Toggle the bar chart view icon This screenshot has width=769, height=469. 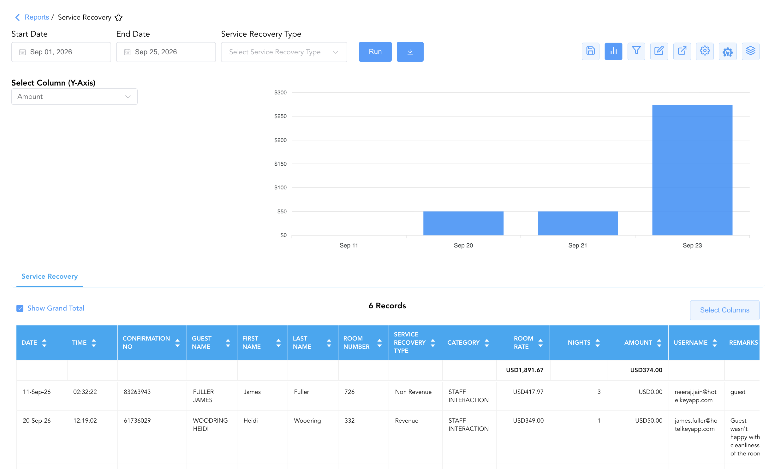[613, 51]
